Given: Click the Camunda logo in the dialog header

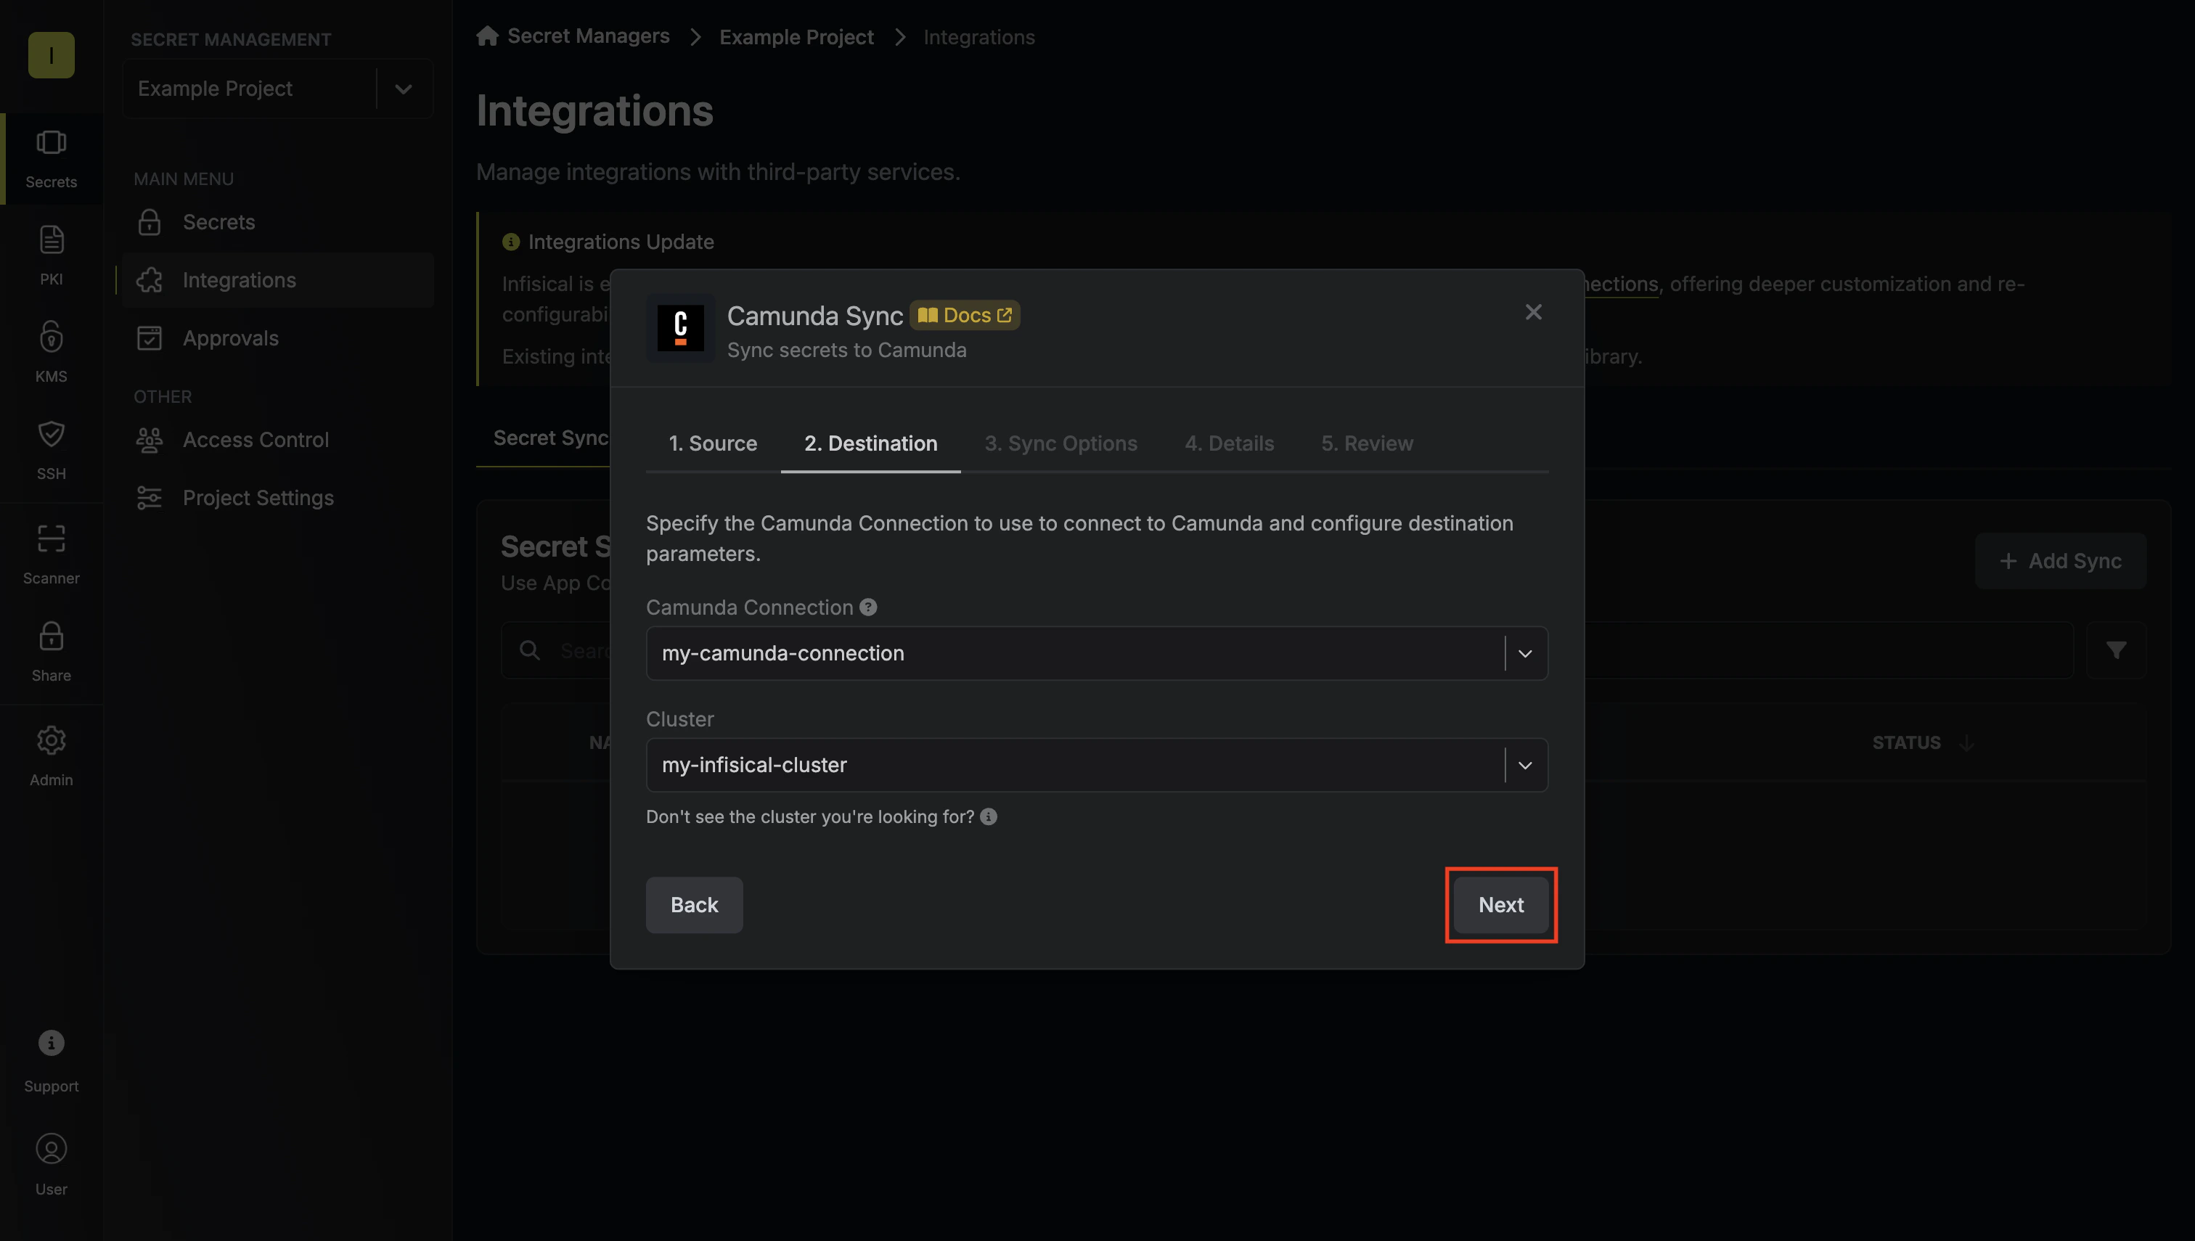Looking at the screenshot, I should (680, 328).
